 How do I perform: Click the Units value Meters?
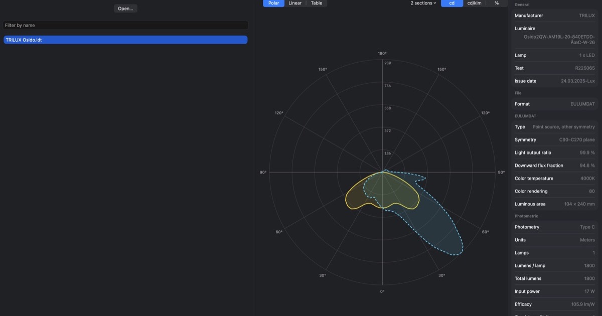pos(587,240)
